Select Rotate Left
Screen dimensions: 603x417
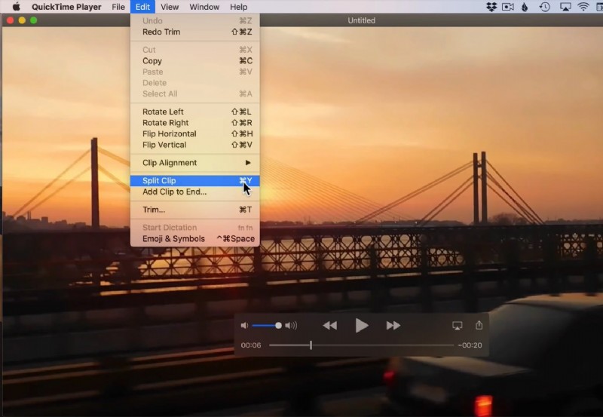[x=195, y=112]
